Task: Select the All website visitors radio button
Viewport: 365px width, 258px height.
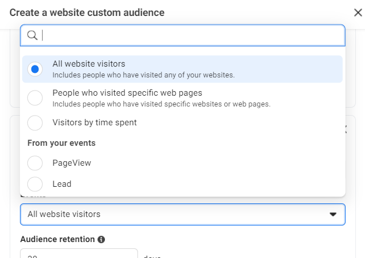Action: pos(35,69)
